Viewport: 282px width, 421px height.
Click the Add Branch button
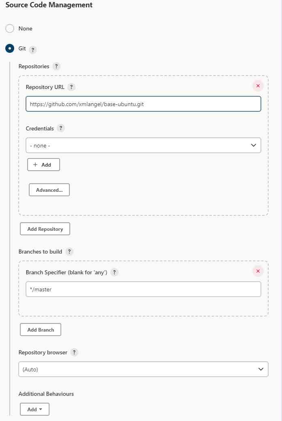40,330
